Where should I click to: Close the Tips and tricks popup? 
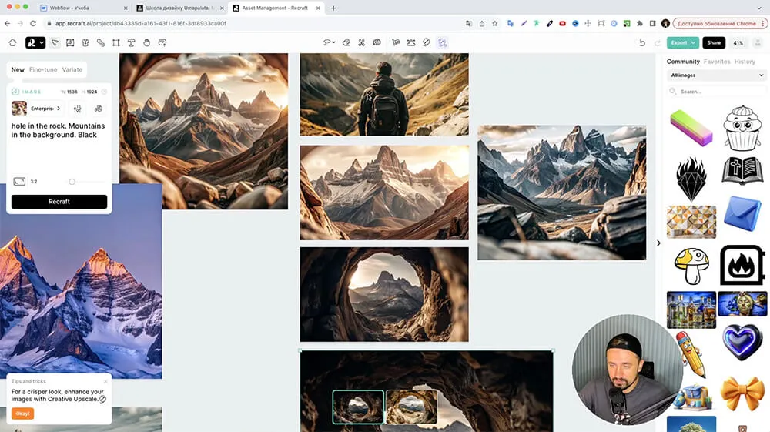105,381
